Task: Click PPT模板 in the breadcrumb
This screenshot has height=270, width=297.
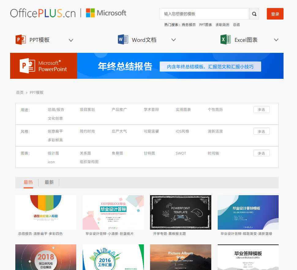Action: click(x=36, y=93)
